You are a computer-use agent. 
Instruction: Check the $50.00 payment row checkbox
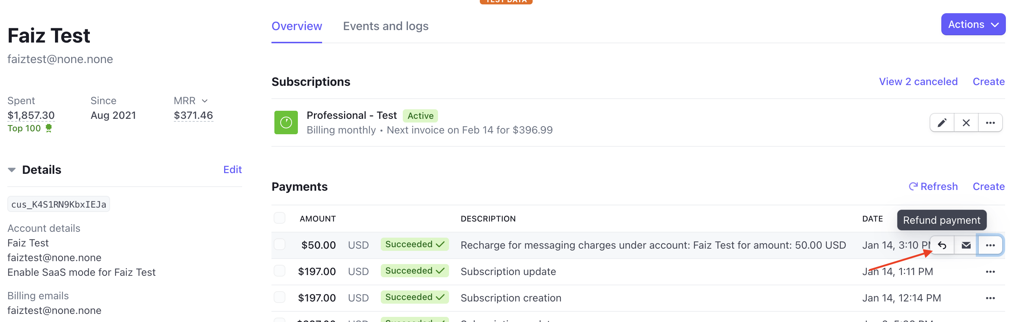point(280,244)
